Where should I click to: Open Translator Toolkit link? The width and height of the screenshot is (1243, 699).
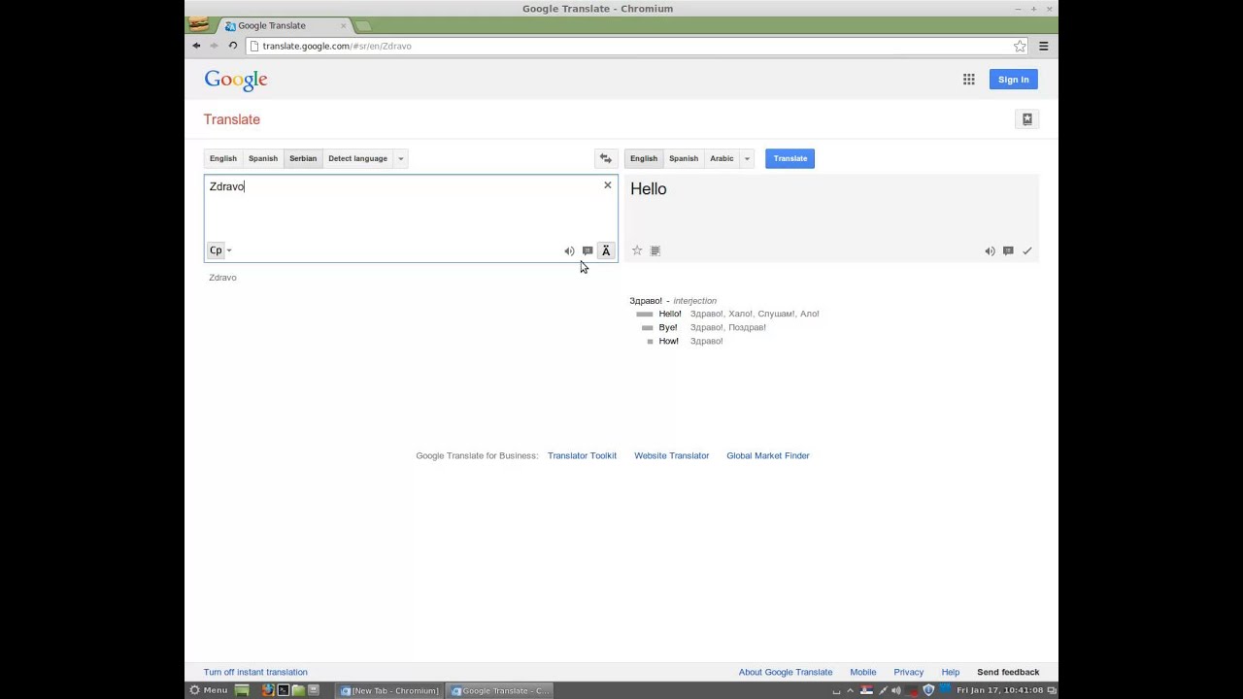[582, 455]
